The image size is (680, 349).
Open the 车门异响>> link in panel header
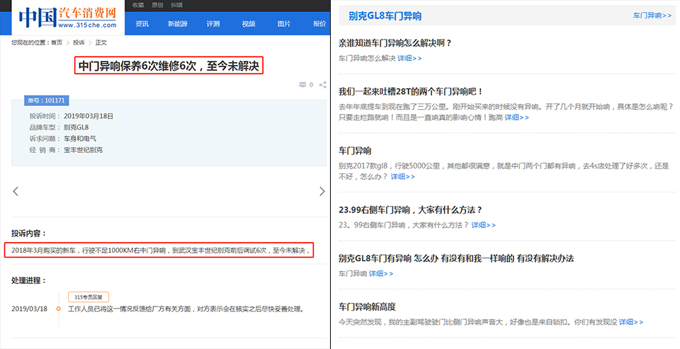652,16
